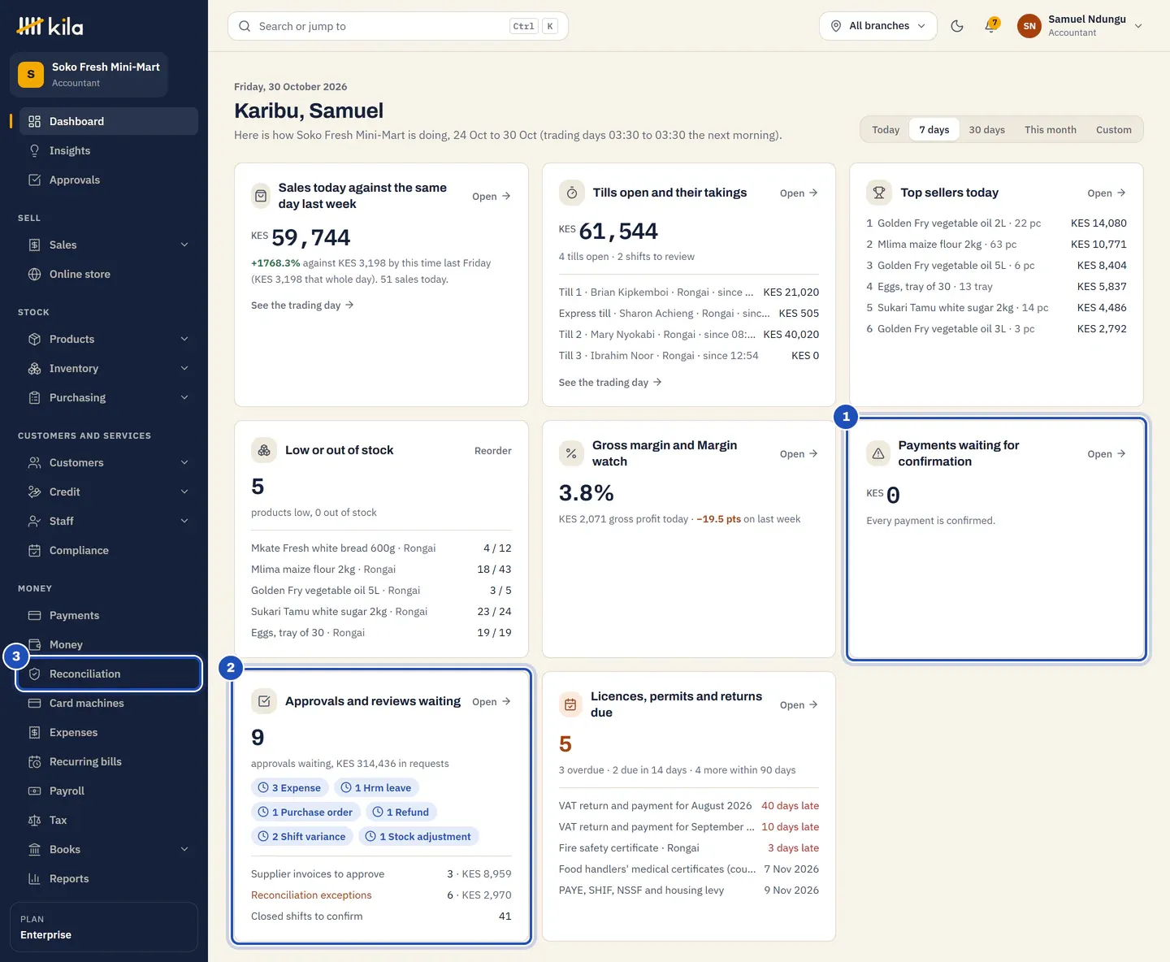Screen dimensions: 1170x962
Task: Open Samuel Ndungu account menu chevron
Action: pyautogui.click(x=1138, y=26)
